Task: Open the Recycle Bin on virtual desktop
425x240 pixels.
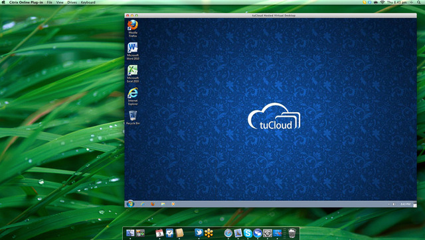Action: click(133, 117)
